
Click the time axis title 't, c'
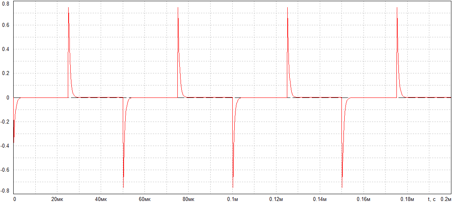coord(432,199)
